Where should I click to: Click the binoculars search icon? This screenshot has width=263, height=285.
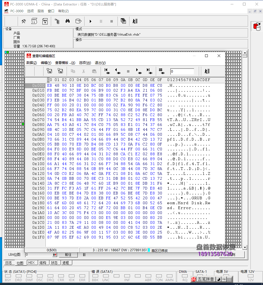[x=68, y=21]
